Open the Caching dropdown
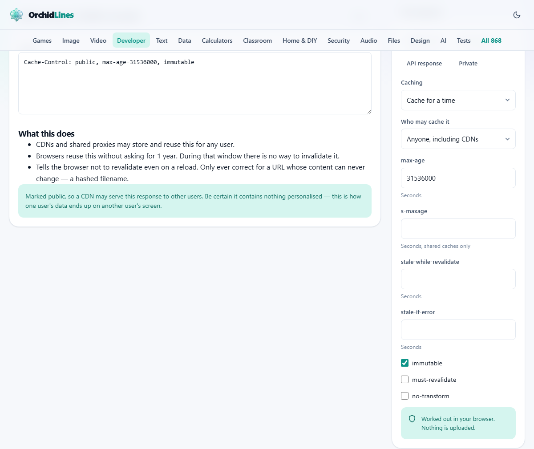534x449 pixels. click(458, 100)
